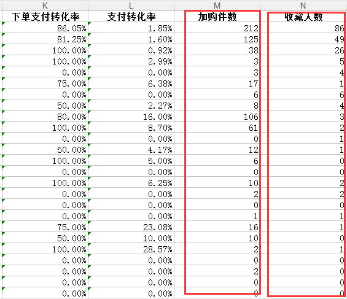
Task: Select cell showing 28.57%
Action: point(131,249)
